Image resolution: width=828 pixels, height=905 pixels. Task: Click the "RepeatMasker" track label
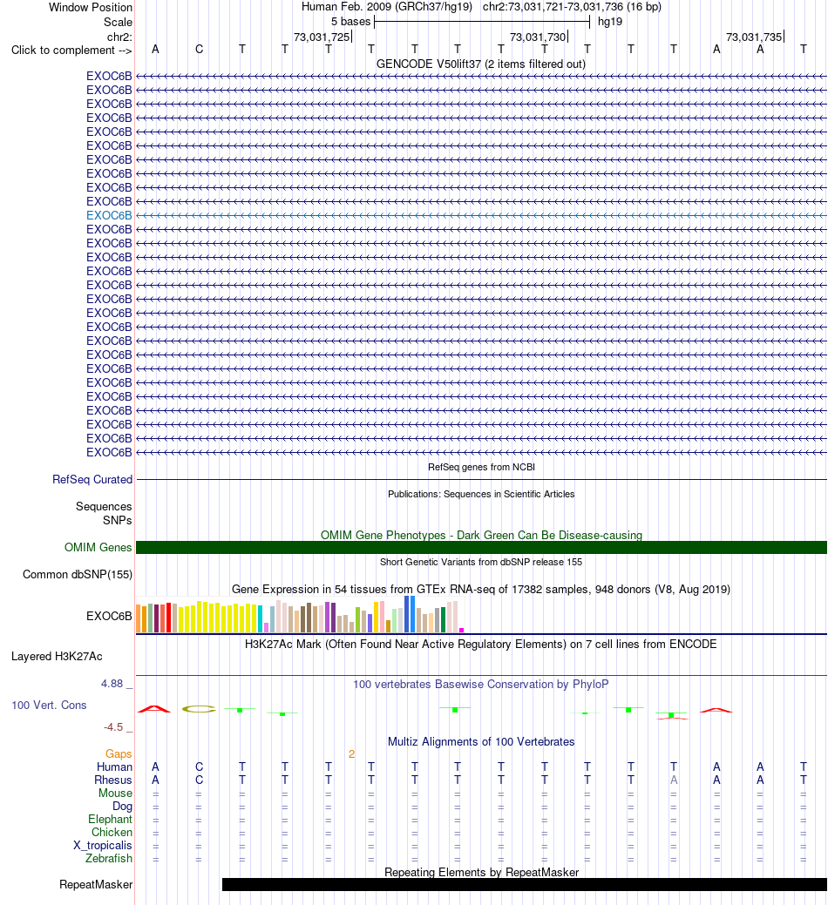(x=96, y=885)
